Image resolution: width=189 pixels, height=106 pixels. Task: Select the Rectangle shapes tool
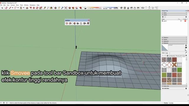pyautogui.click(x=21, y=8)
